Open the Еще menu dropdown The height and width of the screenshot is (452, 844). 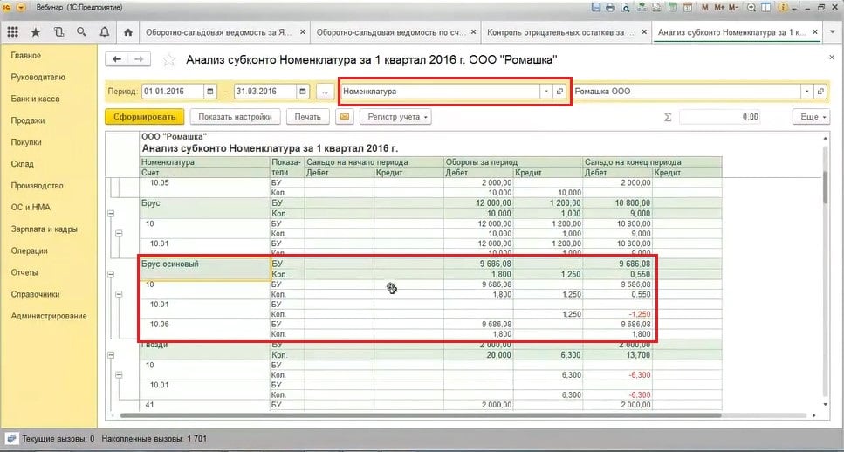(810, 116)
